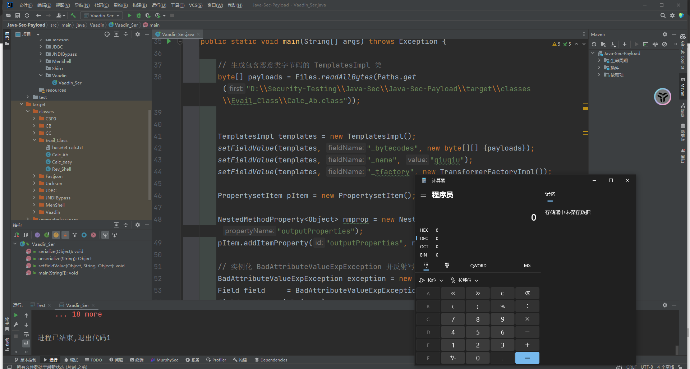This screenshot has height=369, width=690.
Task: Open Search Everywhere magnifier icon
Action: tap(663, 15)
